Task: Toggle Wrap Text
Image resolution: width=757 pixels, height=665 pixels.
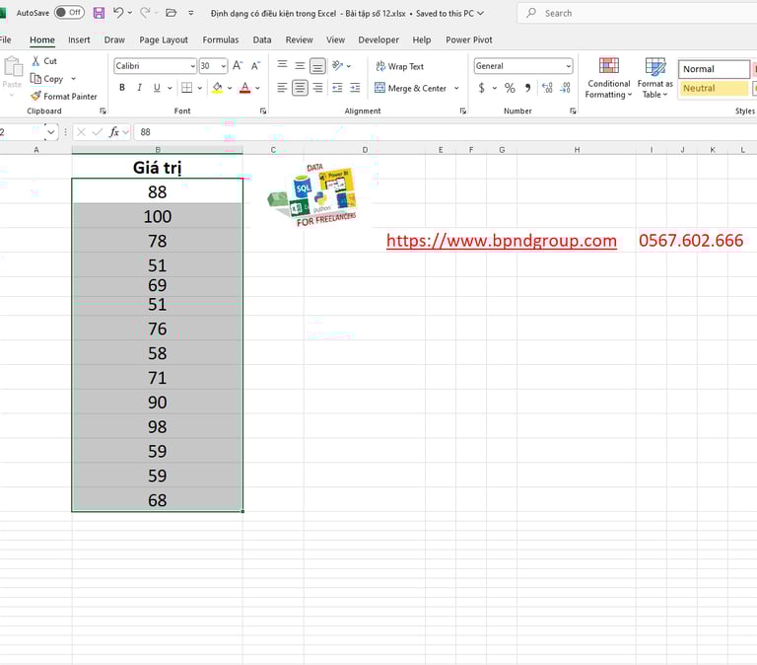Action: point(400,66)
